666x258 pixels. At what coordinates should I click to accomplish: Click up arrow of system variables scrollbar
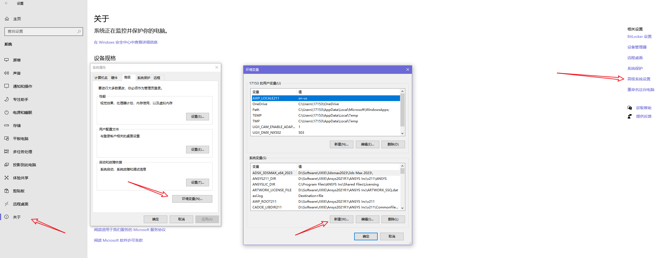[x=402, y=166]
